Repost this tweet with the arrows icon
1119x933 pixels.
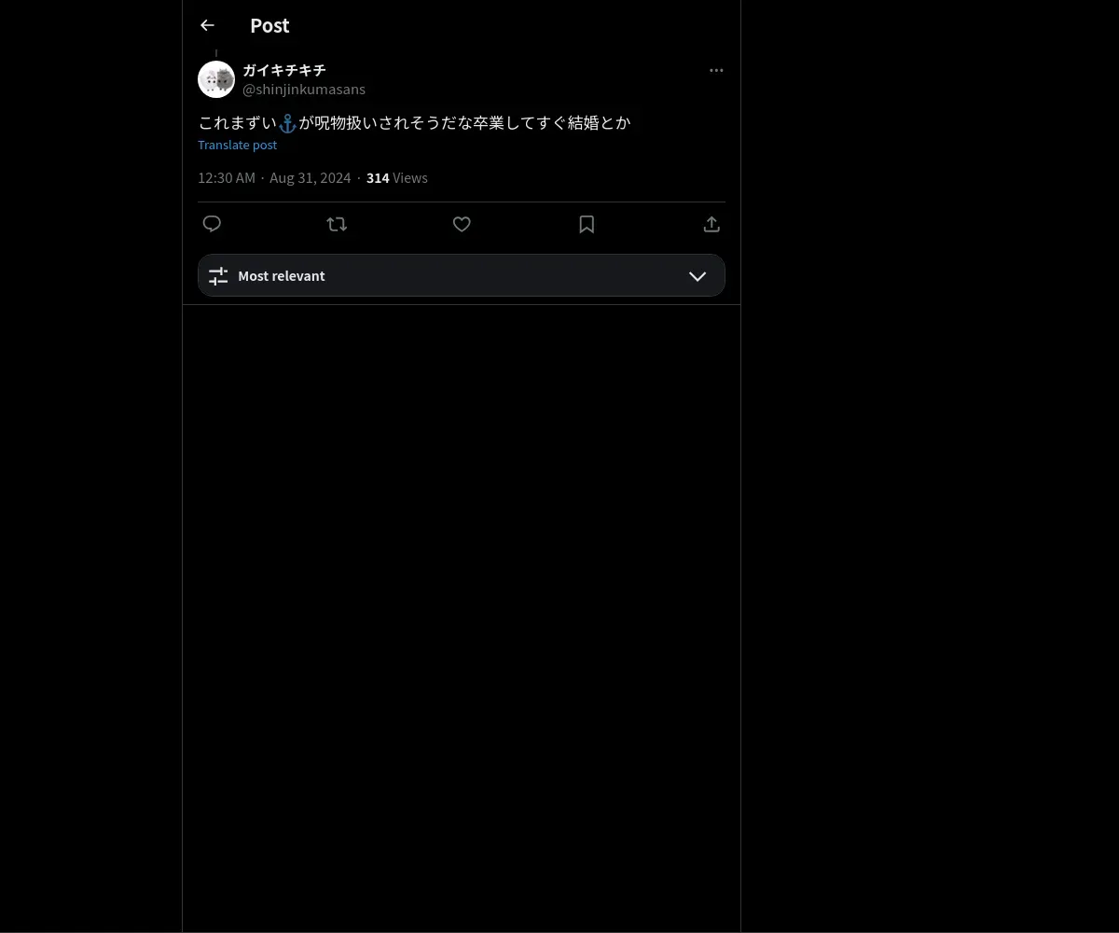[337, 224]
